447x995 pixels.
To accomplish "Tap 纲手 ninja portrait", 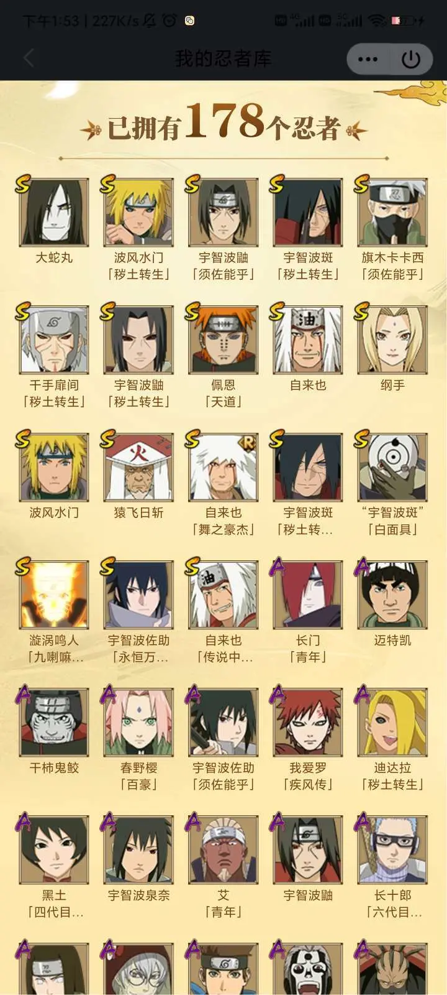I will tap(392, 340).
